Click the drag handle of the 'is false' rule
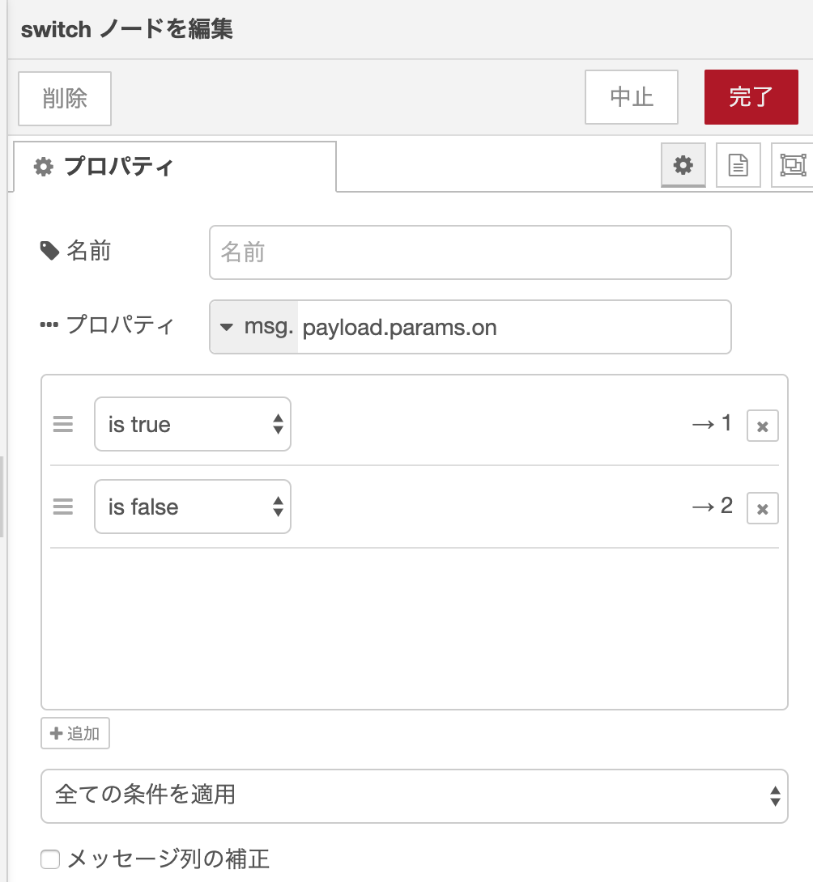 pyautogui.click(x=63, y=507)
